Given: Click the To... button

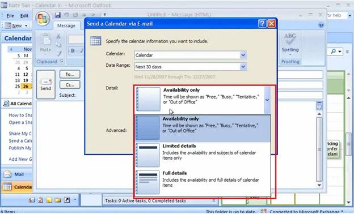Looking at the screenshot, I should 70,74.
